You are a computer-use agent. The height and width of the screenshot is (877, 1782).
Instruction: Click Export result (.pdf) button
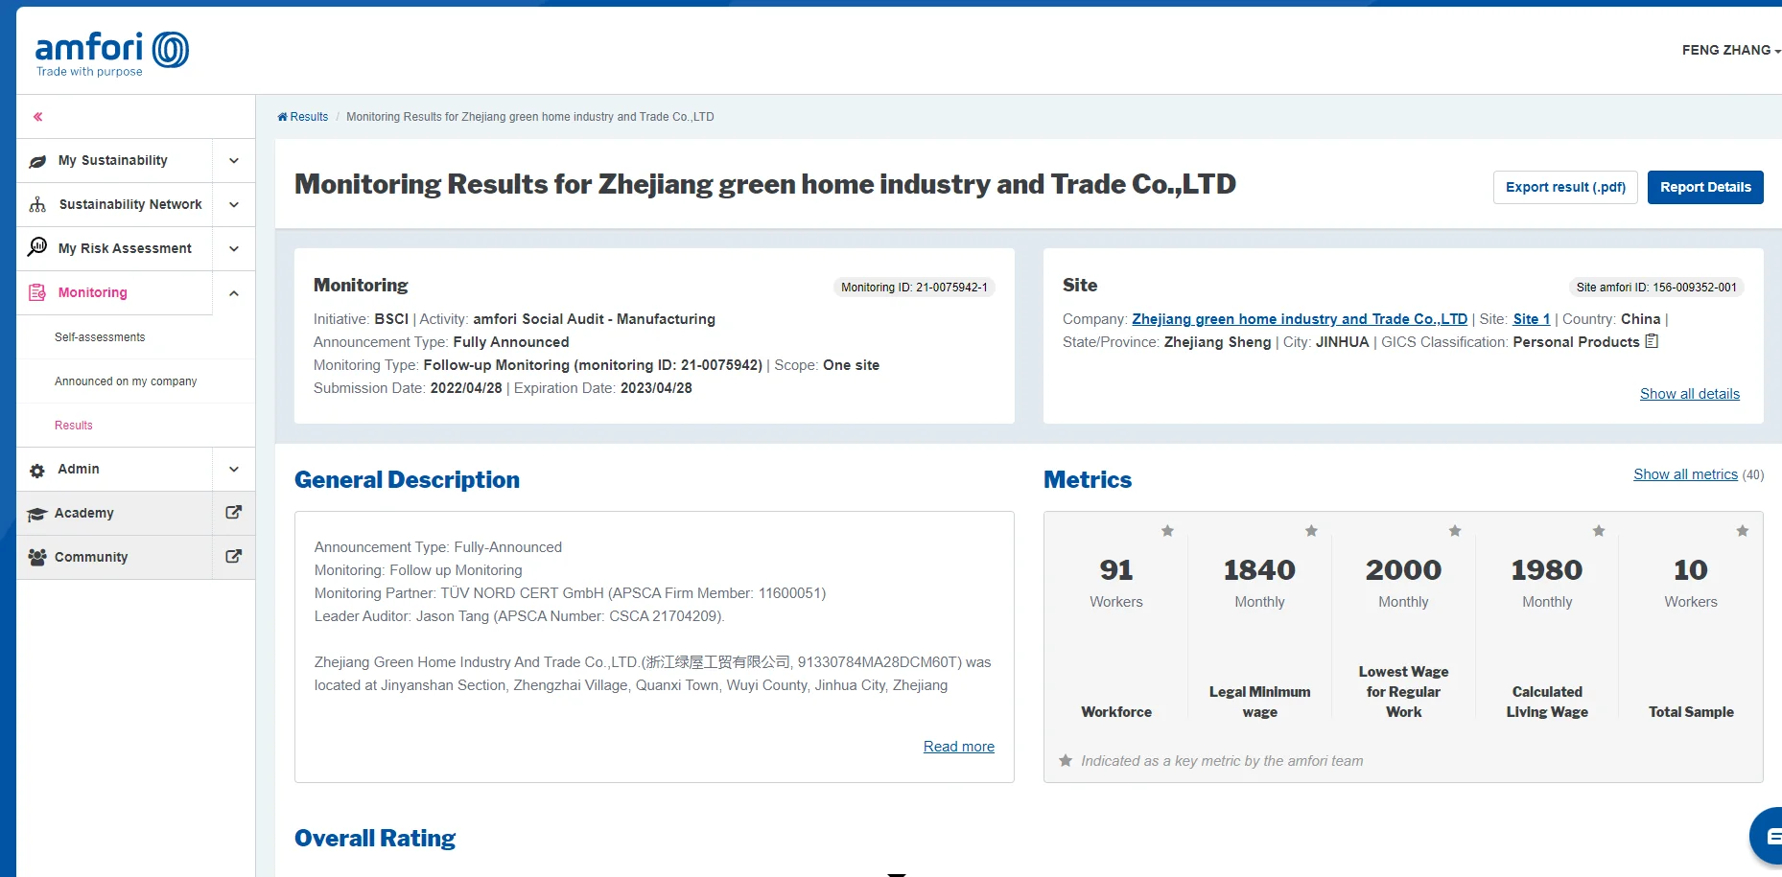coord(1565,187)
